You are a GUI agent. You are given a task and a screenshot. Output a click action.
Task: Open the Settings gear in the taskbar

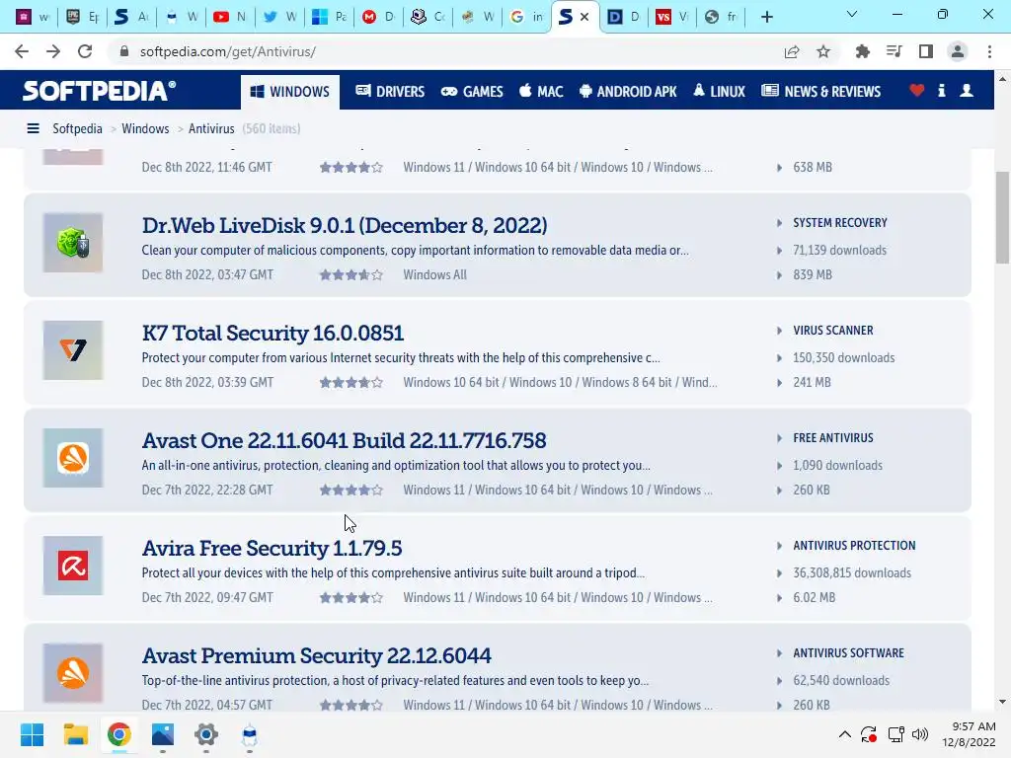coord(206,734)
